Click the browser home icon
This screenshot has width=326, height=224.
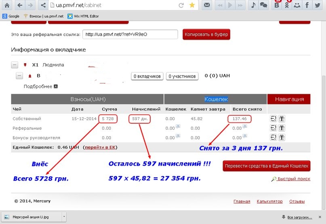7,5
